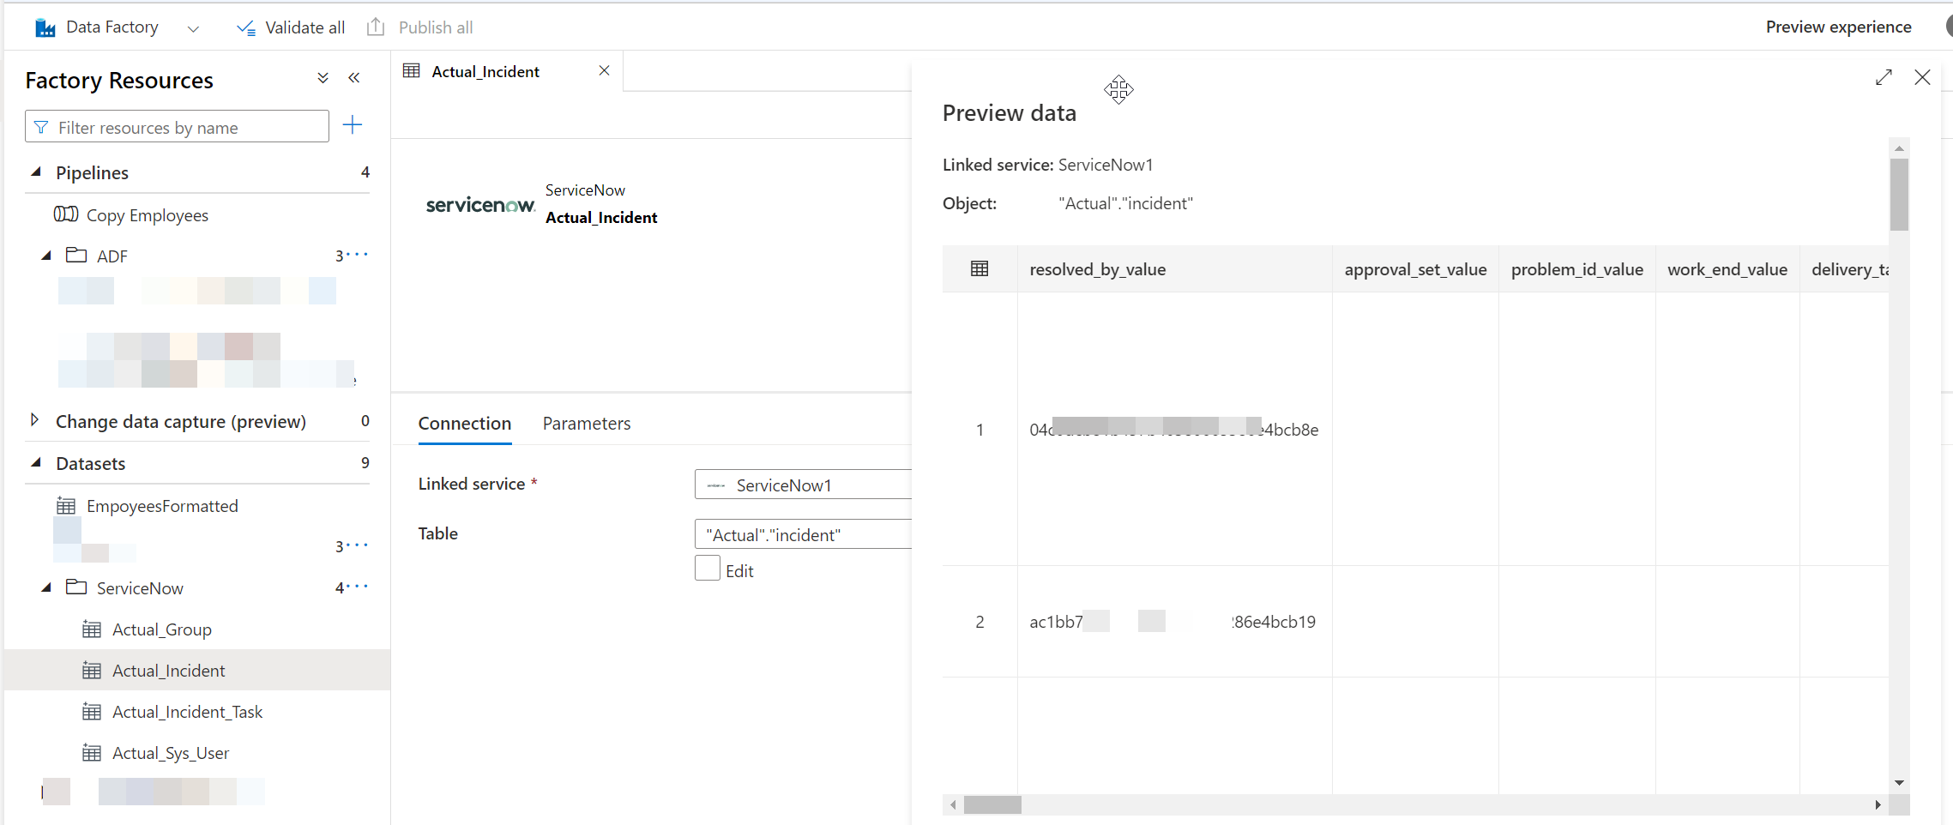Click Actual_Incident_Task table icon
The width and height of the screenshot is (1953, 825).
tap(92, 712)
